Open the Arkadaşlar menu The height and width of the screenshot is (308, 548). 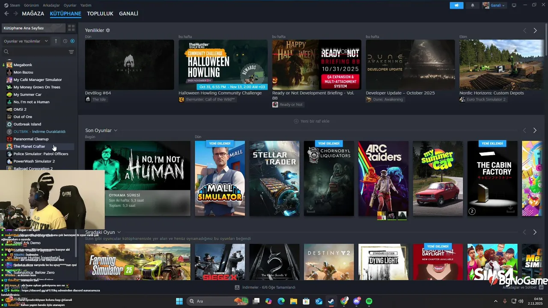tap(51, 5)
